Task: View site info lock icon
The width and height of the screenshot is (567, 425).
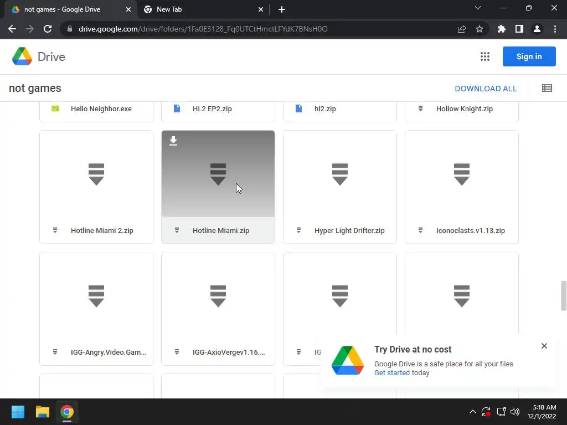Action: 70,29
